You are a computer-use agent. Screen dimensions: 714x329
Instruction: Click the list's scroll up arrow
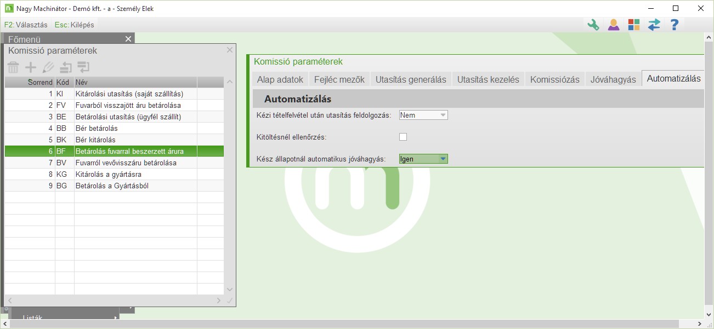coord(230,82)
